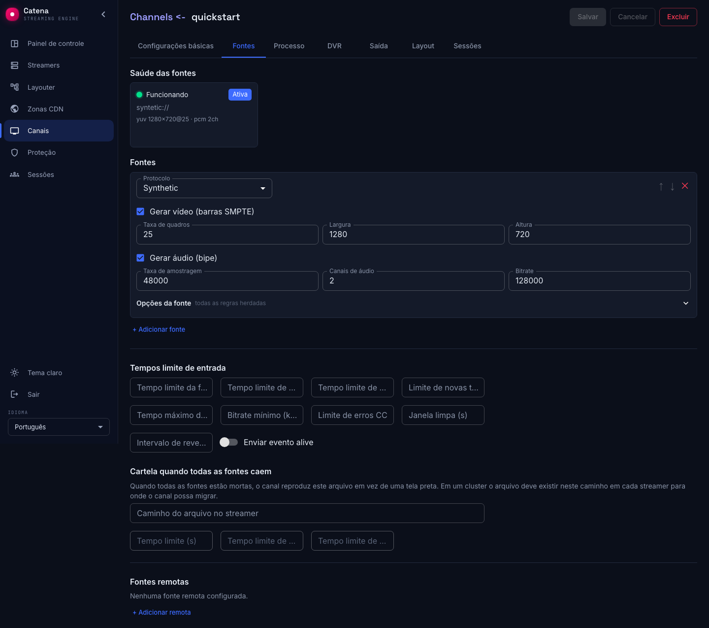Move the Synthetic source up
The height and width of the screenshot is (628, 709).
pos(661,186)
